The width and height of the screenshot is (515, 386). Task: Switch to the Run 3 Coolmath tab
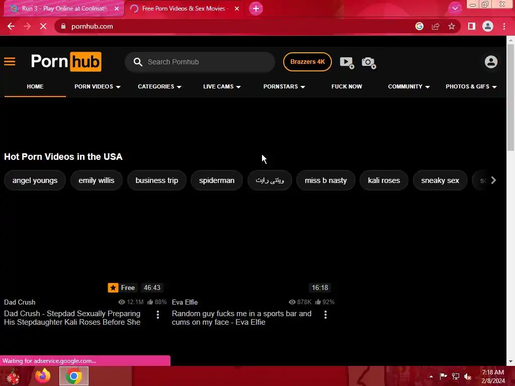point(64,9)
